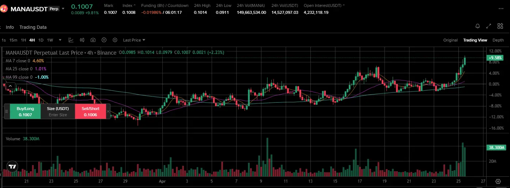Click the Open Interest(USDT) link
This screenshot has height=188, width=510.
pyautogui.click(x=324, y=5)
